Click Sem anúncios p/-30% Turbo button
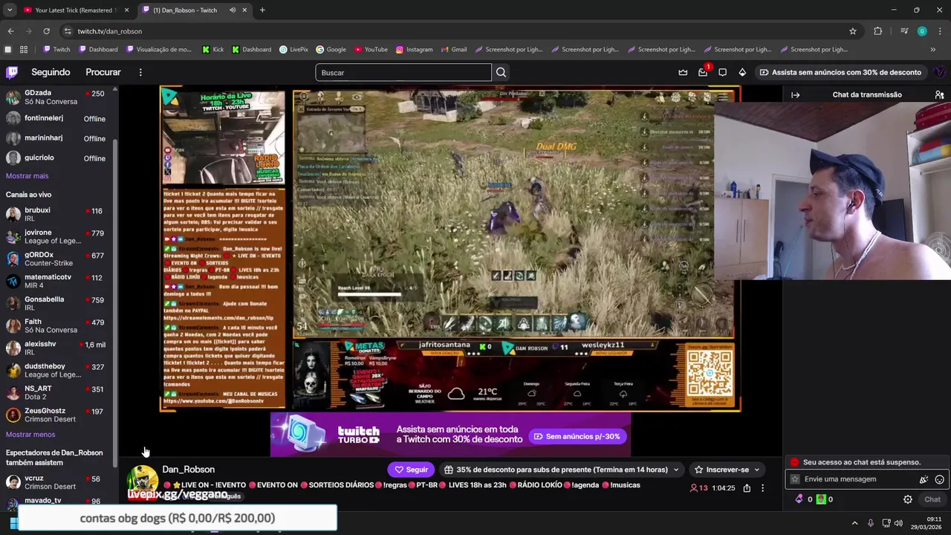 tap(577, 436)
